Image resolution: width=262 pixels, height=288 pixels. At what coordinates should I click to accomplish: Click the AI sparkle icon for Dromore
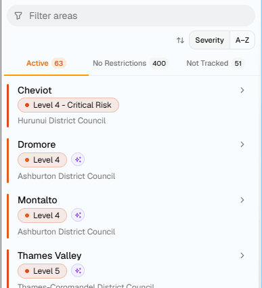pyautogui.click(x=78, y=160)
